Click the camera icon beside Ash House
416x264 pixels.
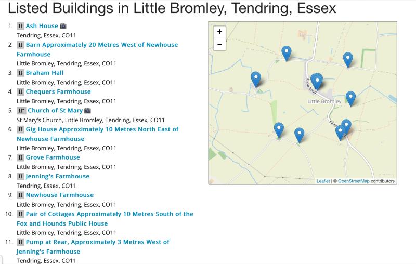(x=63, y=26)
